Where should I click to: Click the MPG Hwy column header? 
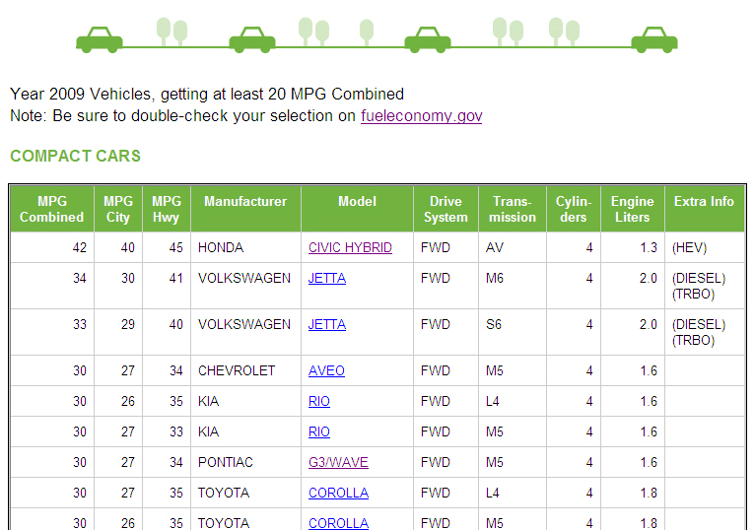(x=167, y=209)
